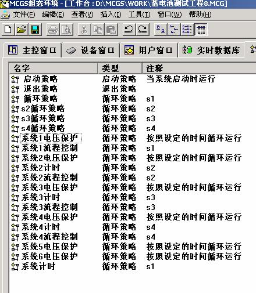Switch to large icons view
Screen dimensions: 256x293
[161, 30]
